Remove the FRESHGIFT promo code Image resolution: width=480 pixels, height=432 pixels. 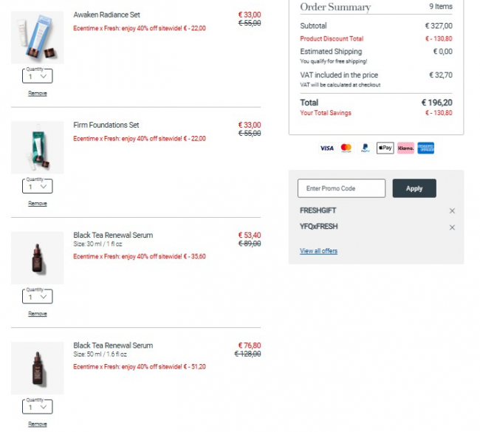tap(452, 211)
